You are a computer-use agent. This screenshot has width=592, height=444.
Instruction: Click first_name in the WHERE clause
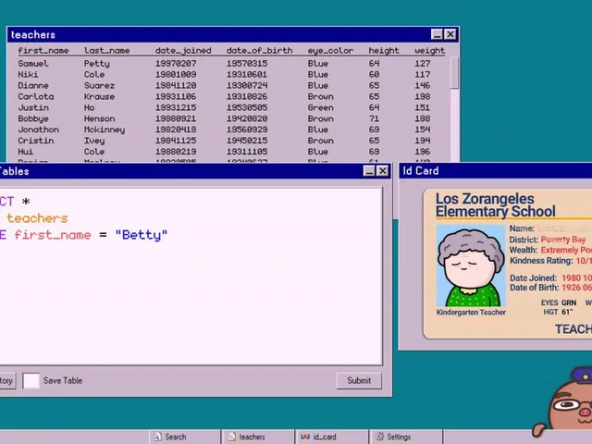tap(53, 235)
